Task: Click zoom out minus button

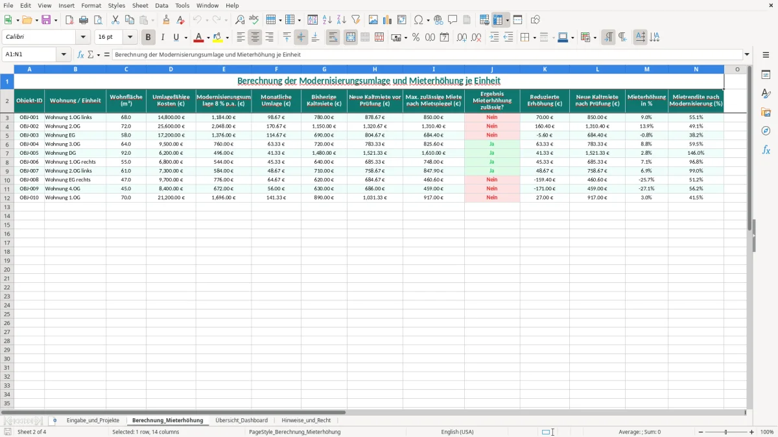Action: pos(700,432)
